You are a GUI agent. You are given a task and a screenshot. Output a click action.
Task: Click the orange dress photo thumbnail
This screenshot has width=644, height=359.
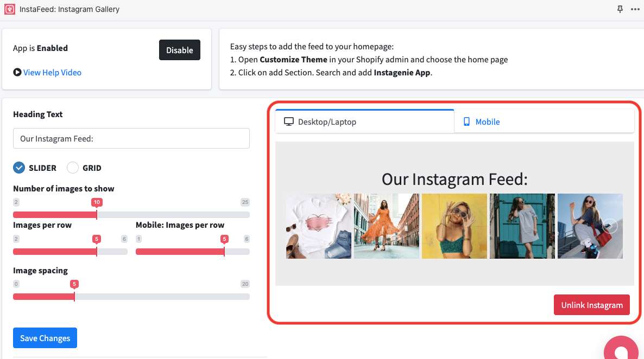[387, 226]
